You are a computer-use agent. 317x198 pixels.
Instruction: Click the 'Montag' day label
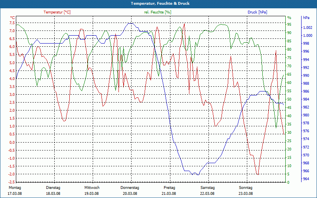(15, 188)
